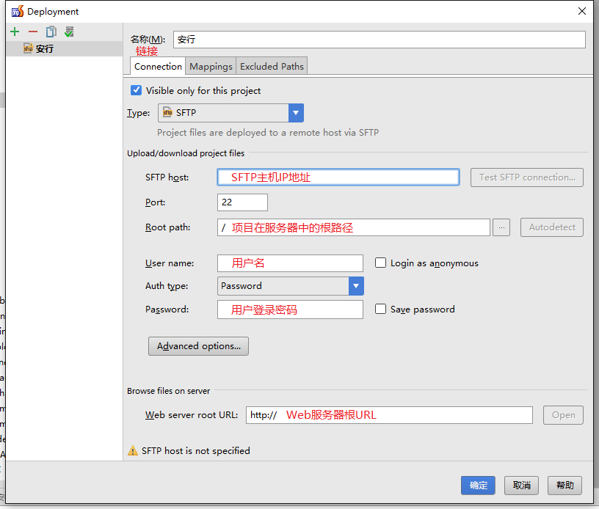Expand the Auth type Password dropdown
This screenshot has width=599, height=509.
point(356,286)
